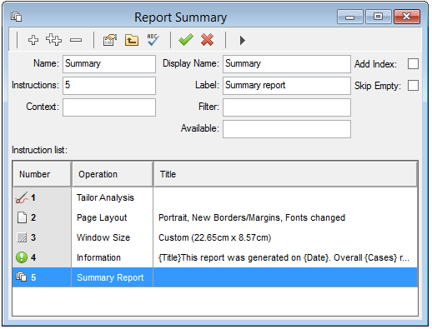432x329 pixels.
Task: Enable the Add Index checkbox
Action: (x=413, y=64)
